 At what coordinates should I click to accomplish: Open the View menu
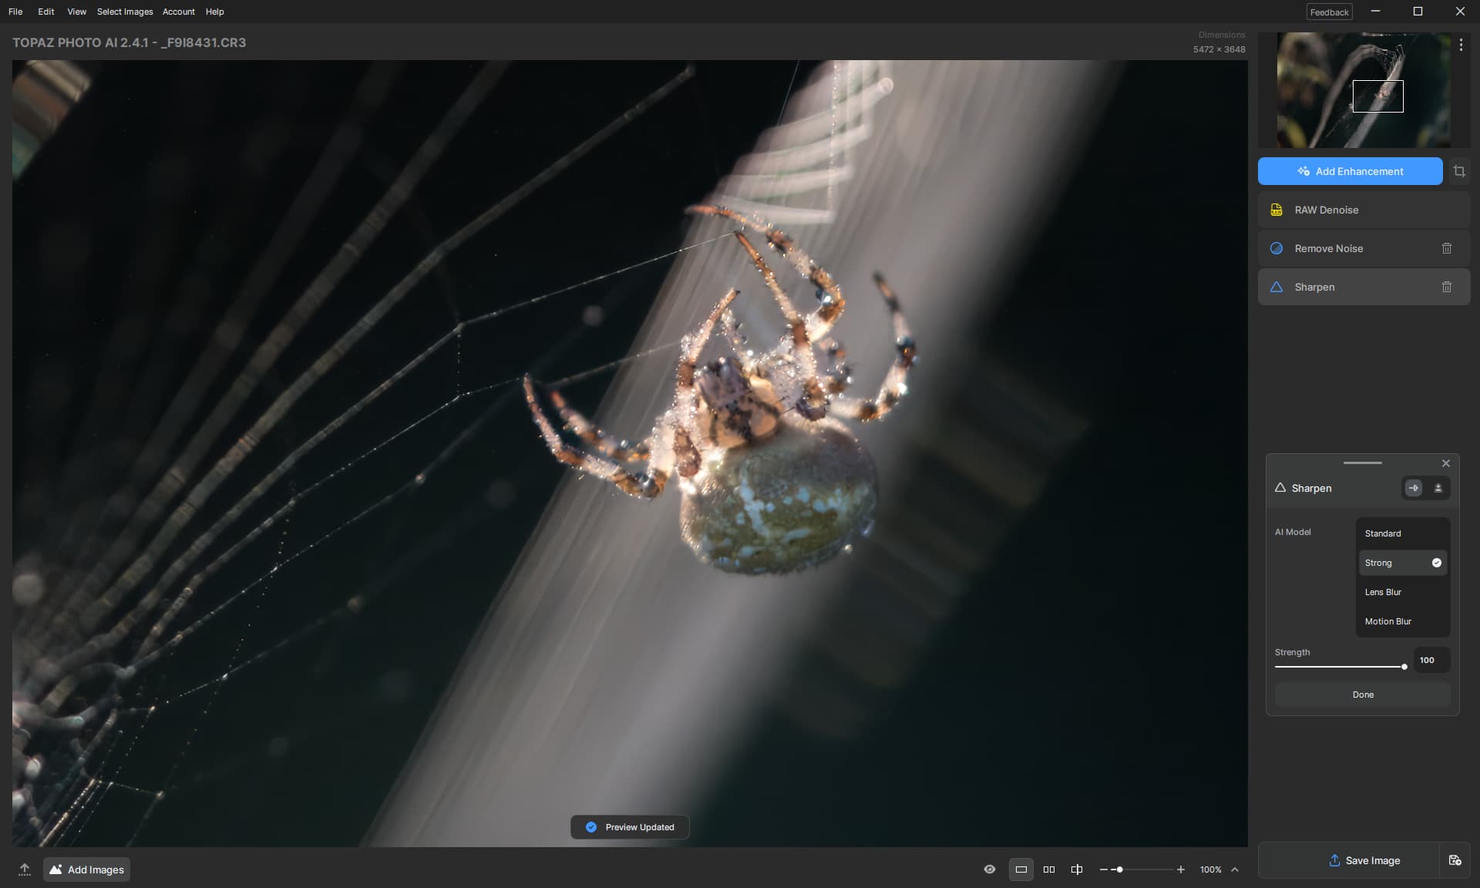[76, 12]
